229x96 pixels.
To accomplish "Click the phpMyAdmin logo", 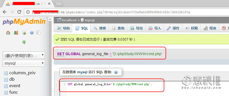I will click(24, 22).
